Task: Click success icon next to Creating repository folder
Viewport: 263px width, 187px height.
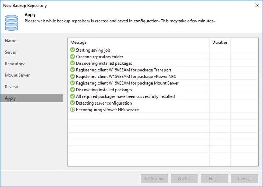Action: coord(73,57)
